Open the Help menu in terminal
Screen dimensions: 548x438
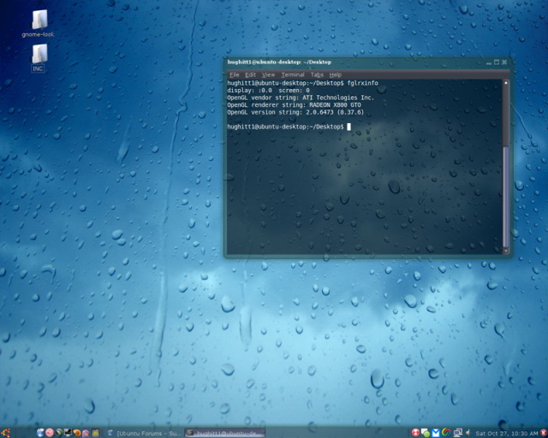pyautogui.click(x=335, y=74)
